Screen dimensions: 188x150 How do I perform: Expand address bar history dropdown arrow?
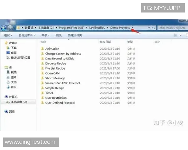pyautogui.click(x=149, y=28)
